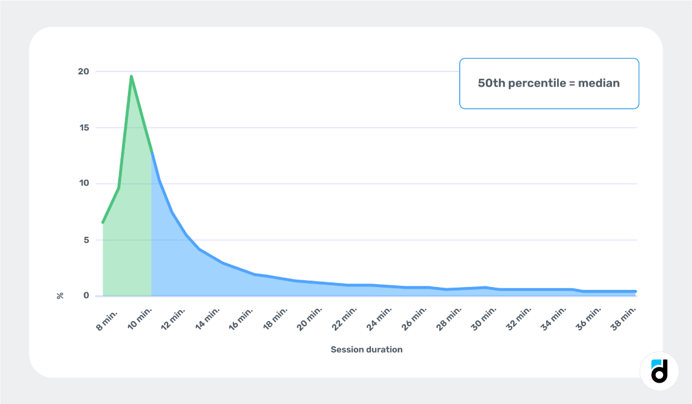Click the 24 min. axis label
692x404 pixels.
379,319
